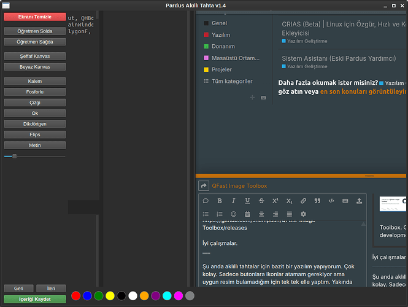408x307 pixels.
Task: Choose the Beyaz Kanvas option
Action: [x=34, y=66]
